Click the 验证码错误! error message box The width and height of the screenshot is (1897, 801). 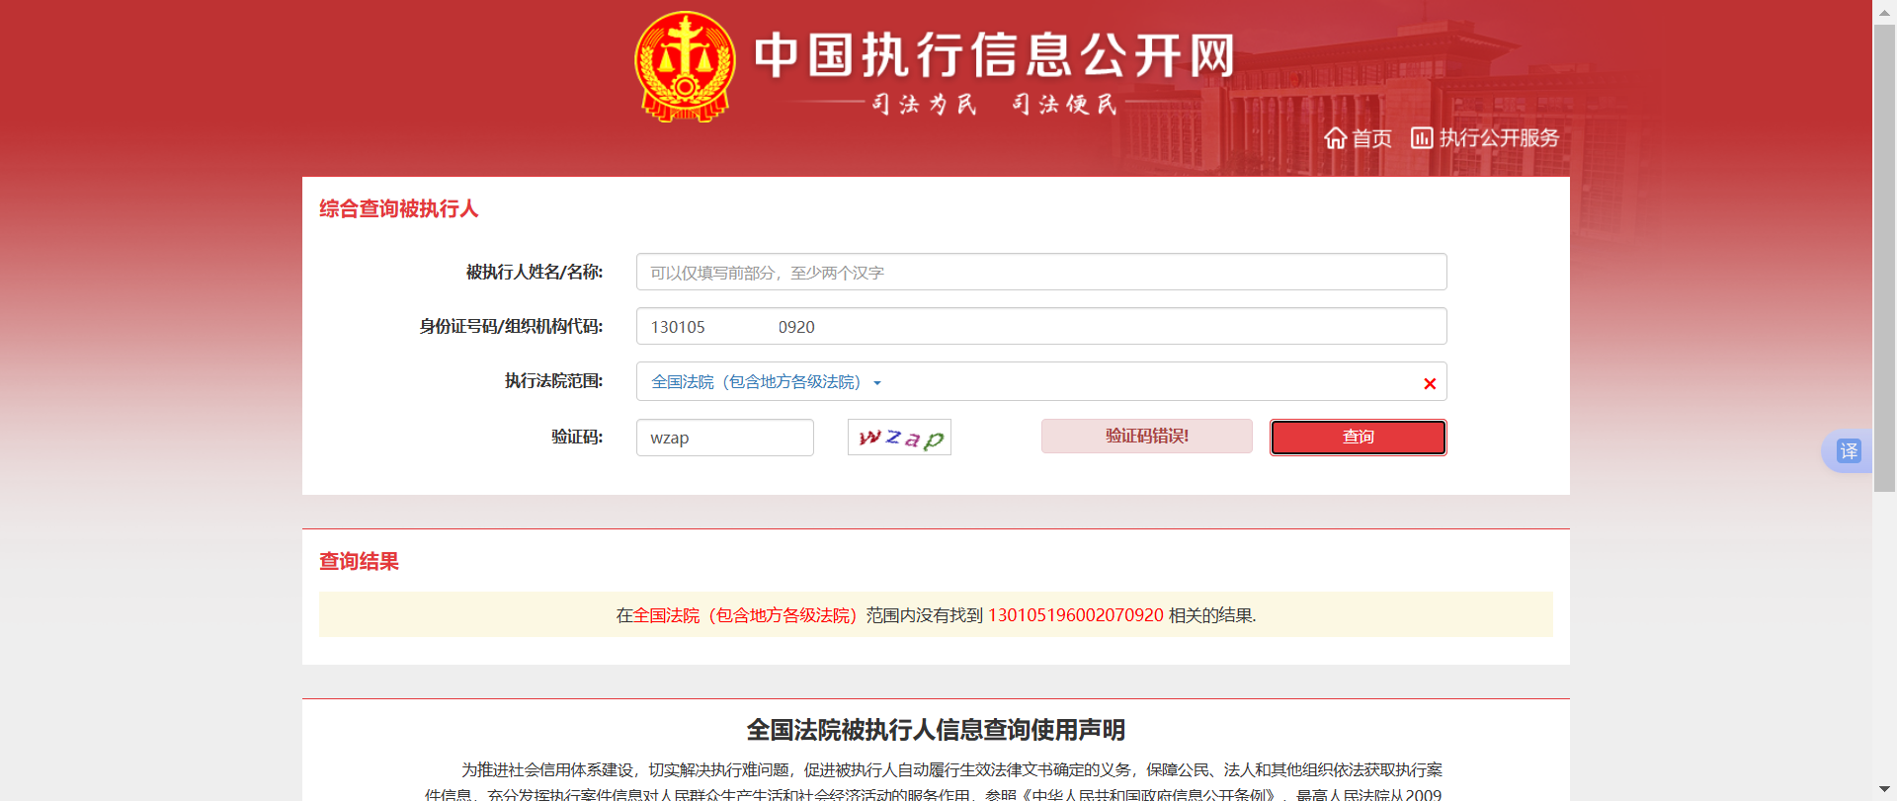click(1146, 437)
